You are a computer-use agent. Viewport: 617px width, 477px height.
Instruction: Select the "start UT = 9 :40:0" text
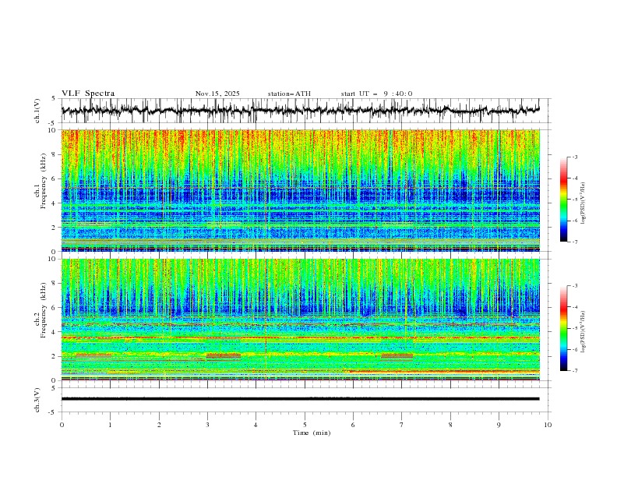coord(376,94)
